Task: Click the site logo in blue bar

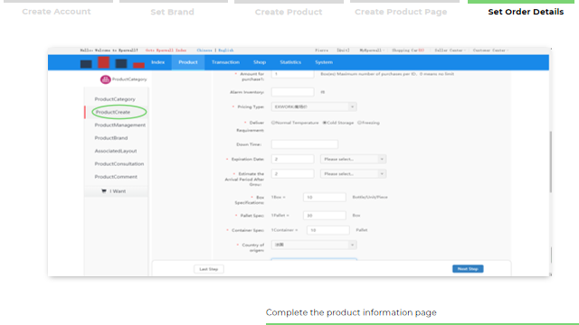Action: point(112,62)
